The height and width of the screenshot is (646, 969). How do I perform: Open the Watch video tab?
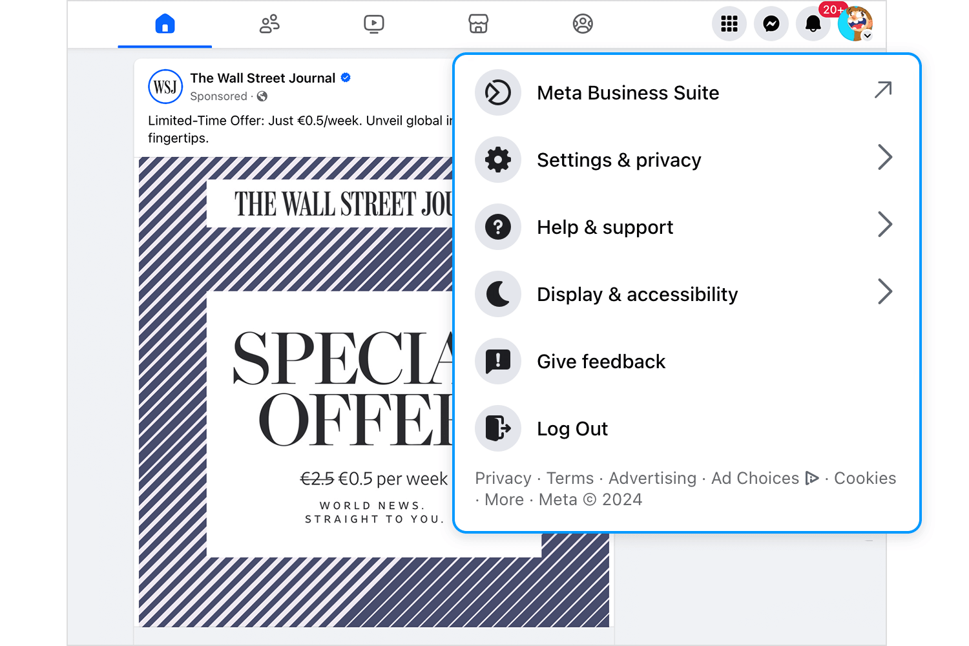click(374, 24)
